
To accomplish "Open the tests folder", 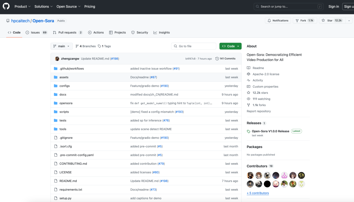I will pyautogui.click(x=63, y=120).
